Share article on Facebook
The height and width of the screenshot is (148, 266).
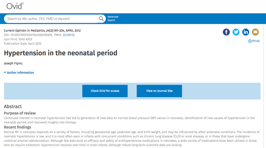(x=227, y=32)
